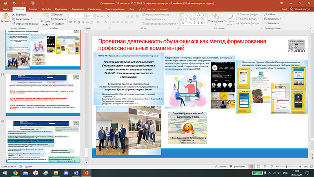Expand the shapes gallery more arrow

[x=206, y=23]
